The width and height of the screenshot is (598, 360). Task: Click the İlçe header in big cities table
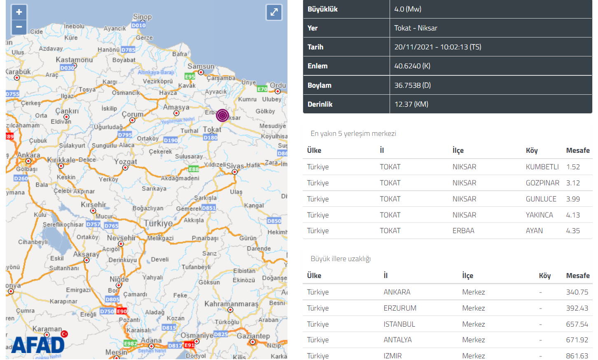coord(467,276)
